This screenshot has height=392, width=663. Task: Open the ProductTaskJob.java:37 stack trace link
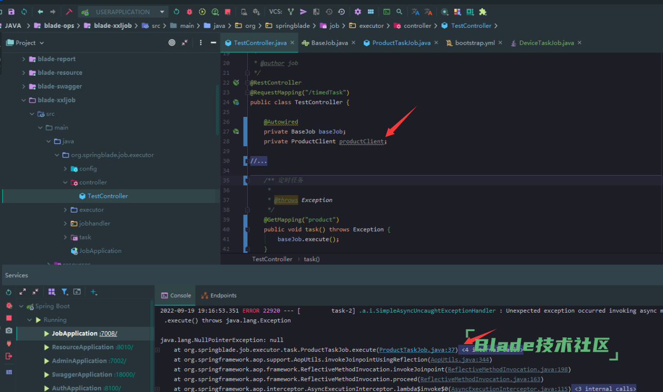tap(418, 350)
